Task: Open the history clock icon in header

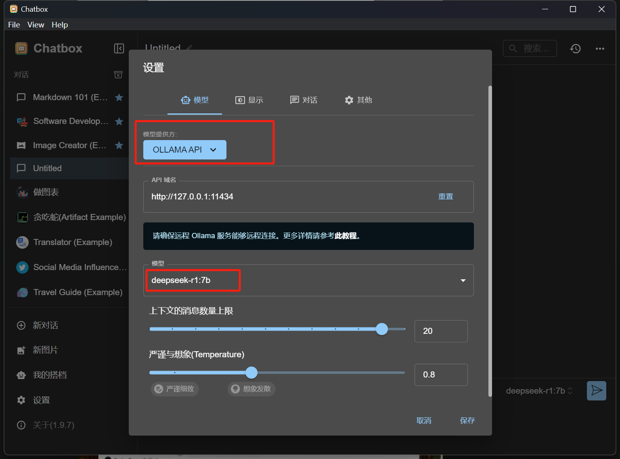Action: (576, 49)
